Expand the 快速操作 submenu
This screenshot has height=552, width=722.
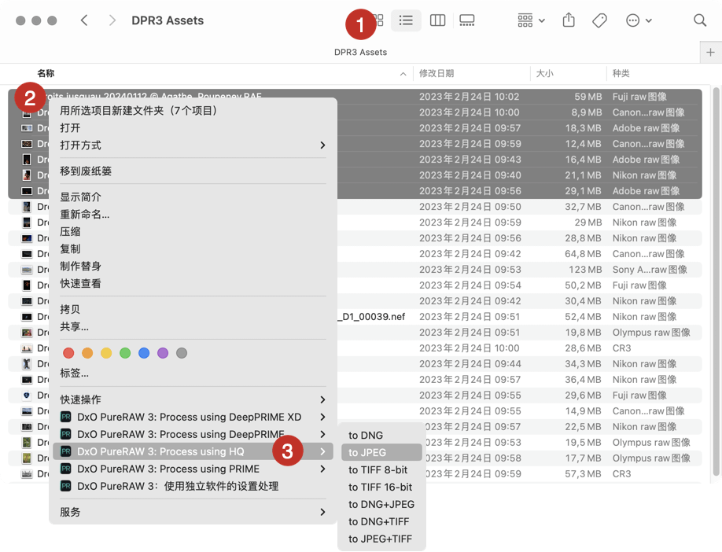(193, 399)
